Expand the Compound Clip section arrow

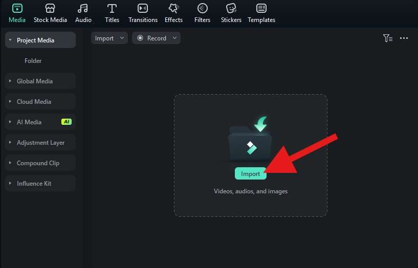(x=10, y=163)
